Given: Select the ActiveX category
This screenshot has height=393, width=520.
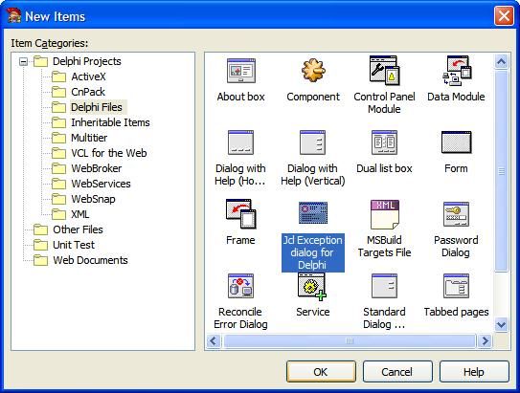Looking at the screenshot, I should click(x=88, y=76).
